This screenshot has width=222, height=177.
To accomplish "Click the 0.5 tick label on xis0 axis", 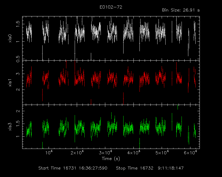I will click(18, 59).
